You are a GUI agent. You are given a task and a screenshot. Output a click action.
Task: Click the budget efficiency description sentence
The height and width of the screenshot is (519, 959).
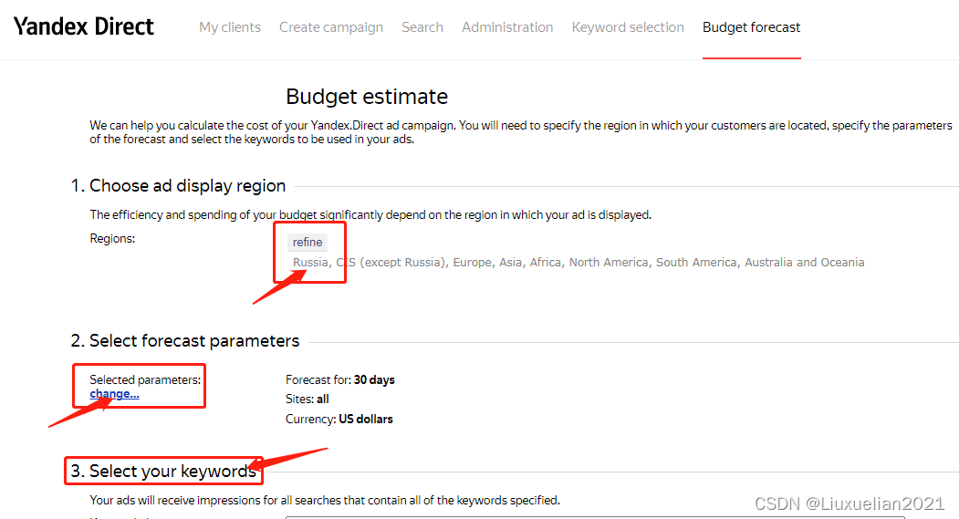pyautogui.click(x=370, y=214)
